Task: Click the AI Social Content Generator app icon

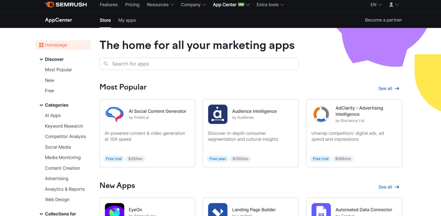Action: [114, 114]
